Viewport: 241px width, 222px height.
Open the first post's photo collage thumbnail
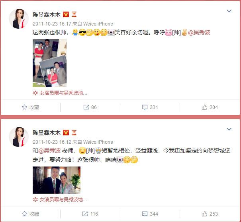[49, 63]
